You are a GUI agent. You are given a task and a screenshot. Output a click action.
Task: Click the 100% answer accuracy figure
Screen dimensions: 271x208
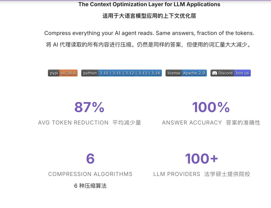click(x=211, y=107)
